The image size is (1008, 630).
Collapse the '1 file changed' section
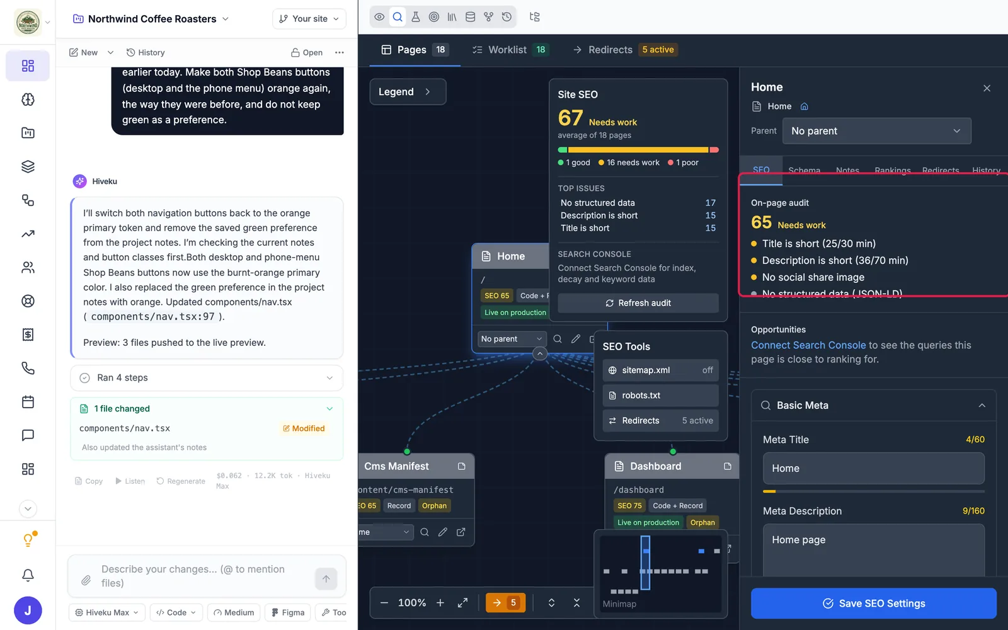pyautogui.click(x=329, y=409)
